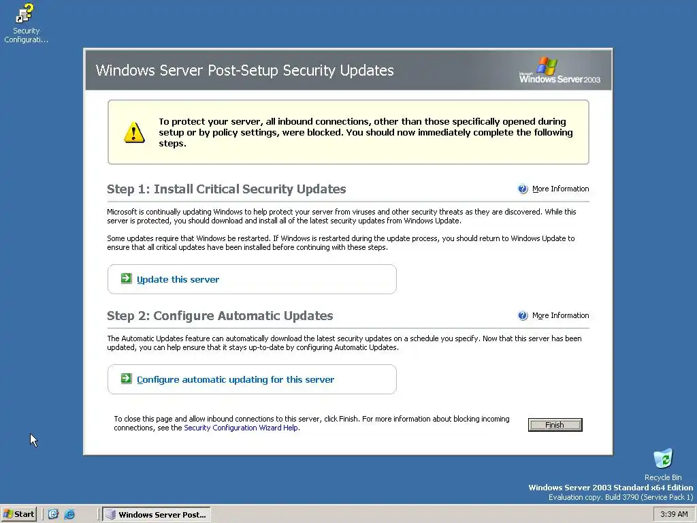Launch Internet Explorer from the Quick Launch bar

pos(70,514)
